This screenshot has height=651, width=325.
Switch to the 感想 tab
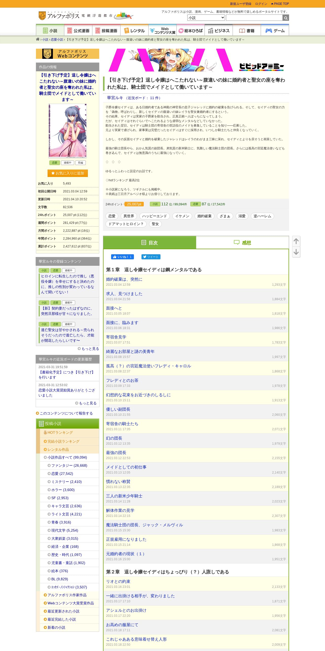pos(242,243)
